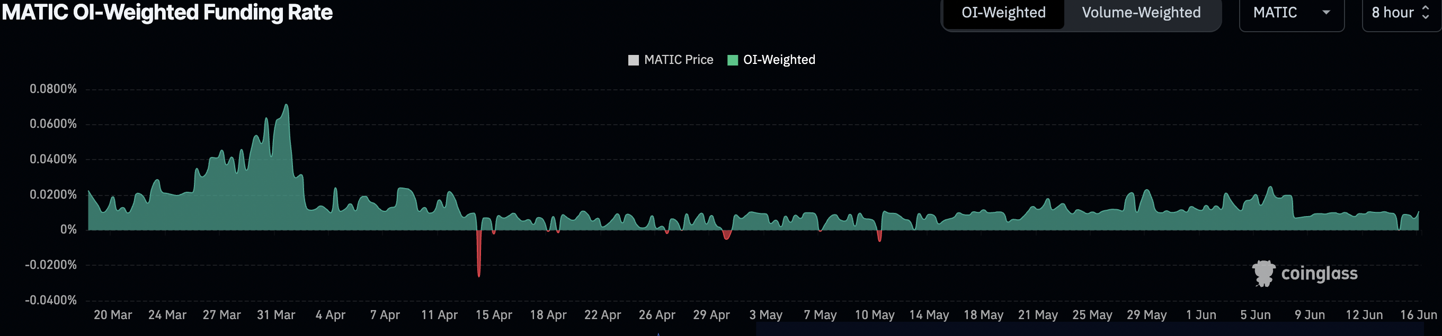The height and width of the screenshot is (336, 1442).
Task: Click the 18 Apr date label
Action: 548,315
